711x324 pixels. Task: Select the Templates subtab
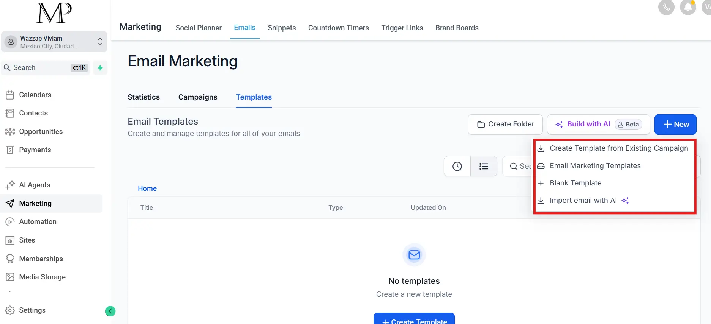pos(254,97)
